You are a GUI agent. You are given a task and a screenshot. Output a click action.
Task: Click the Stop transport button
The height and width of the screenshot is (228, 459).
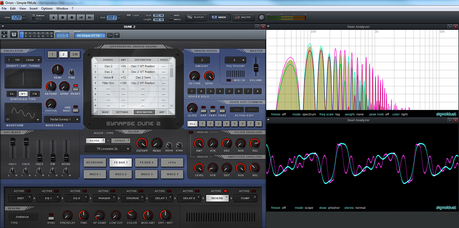(x=62, y=17)
